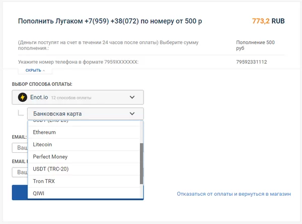Choose Litecoin as the payment method
This screenshot has height=224, width=302.
tap(42, 144)
